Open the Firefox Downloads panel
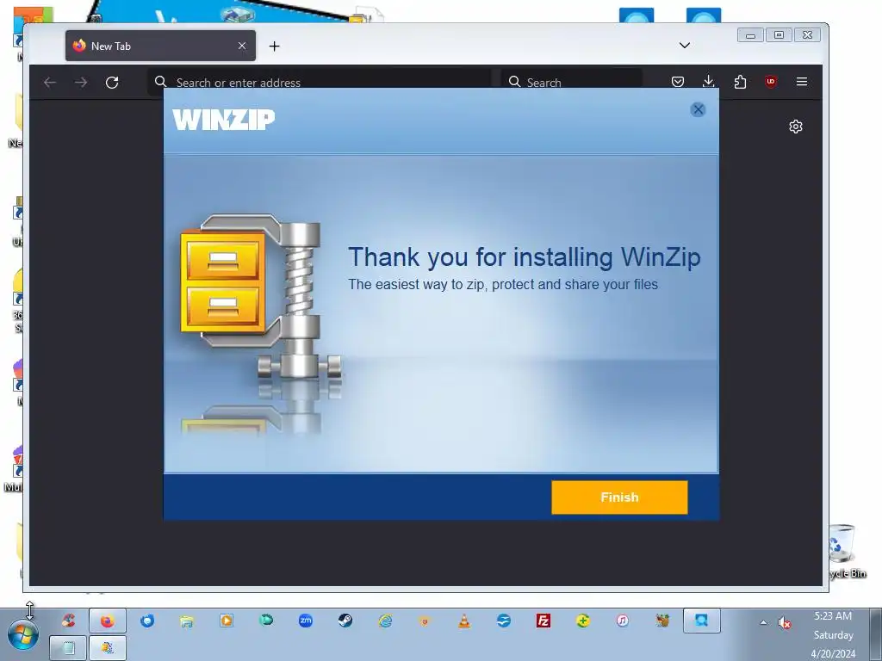The height and width of the screenshot is (661, 882). click(709, 82)
